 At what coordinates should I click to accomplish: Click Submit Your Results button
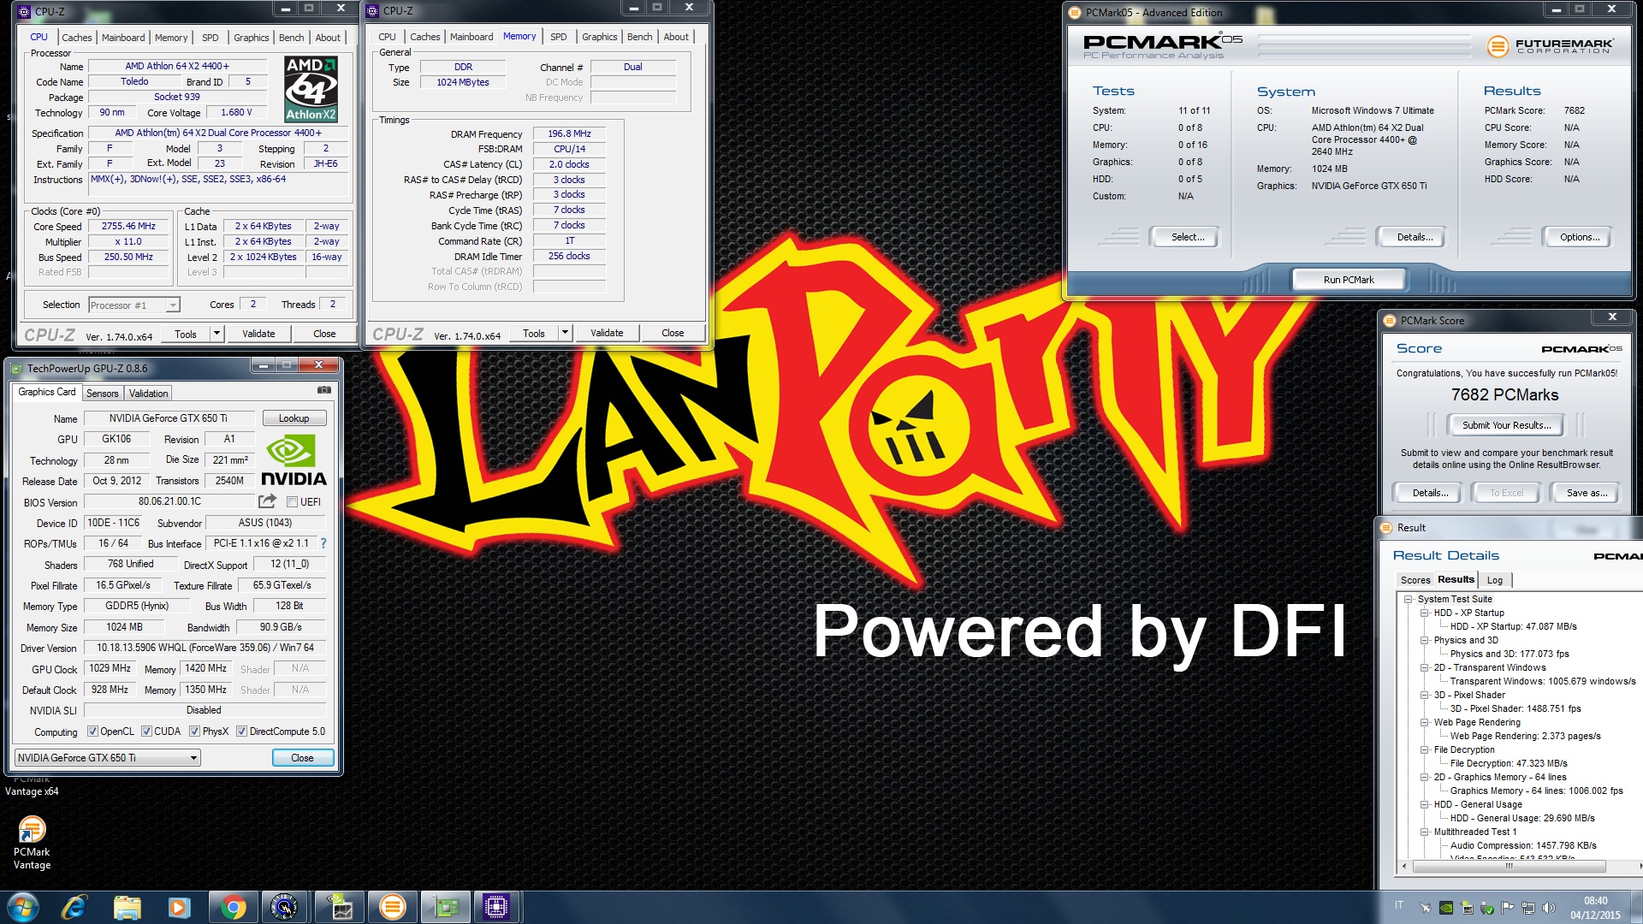(1506, 425)
